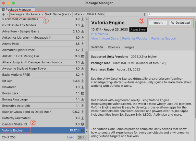The width and height of the screenshot is (196, 141).
Task: Open the Publisher Website link
Action: (135, 39)
